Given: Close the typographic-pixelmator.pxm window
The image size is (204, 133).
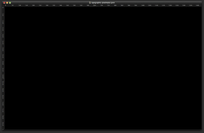Looking at the screenshot, I should point(4,3).
